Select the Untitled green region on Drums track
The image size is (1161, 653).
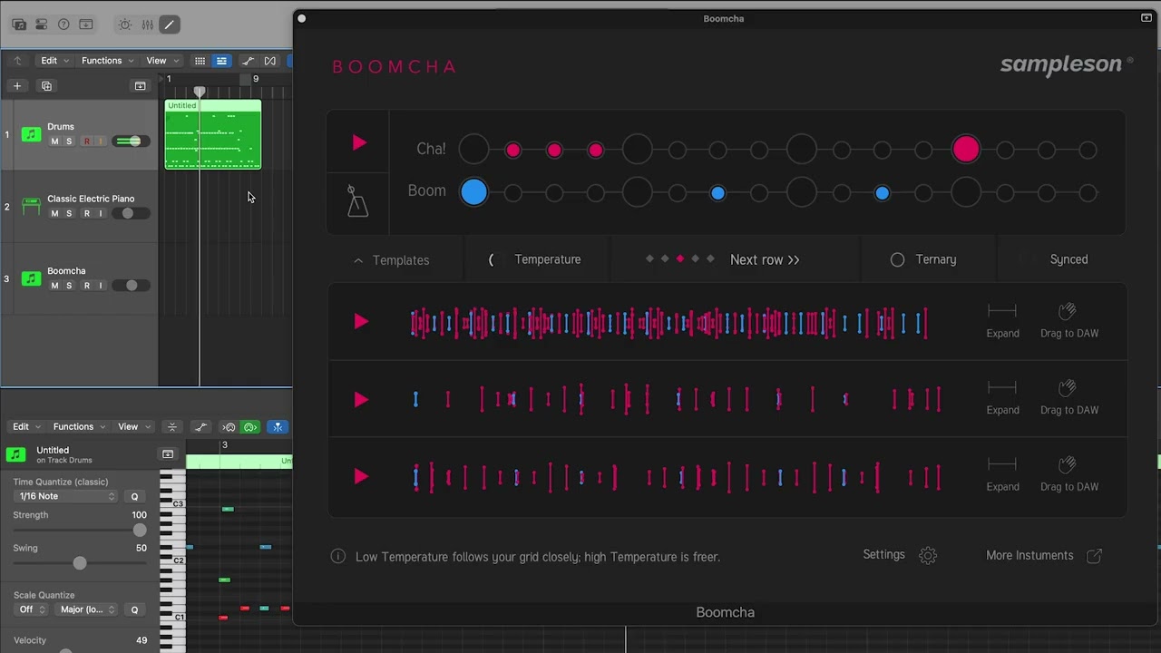213,135
